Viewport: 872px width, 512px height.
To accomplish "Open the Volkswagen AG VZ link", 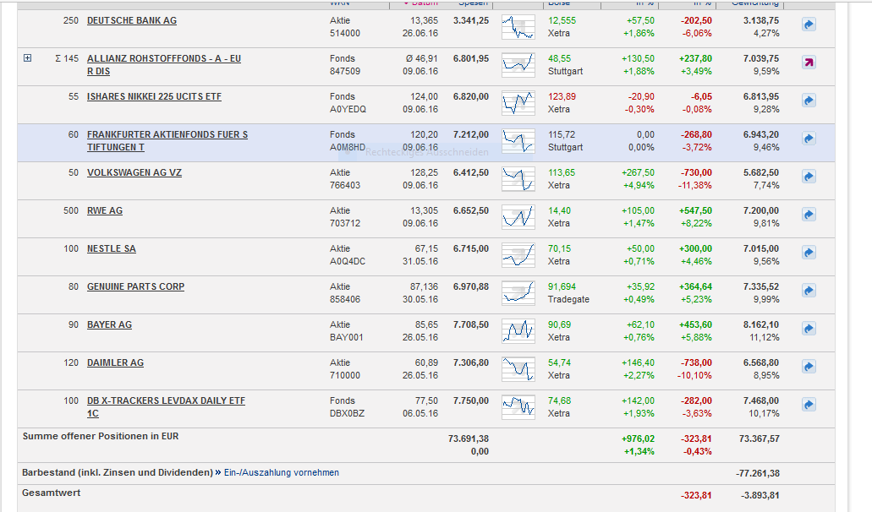I will click(134, 172).
